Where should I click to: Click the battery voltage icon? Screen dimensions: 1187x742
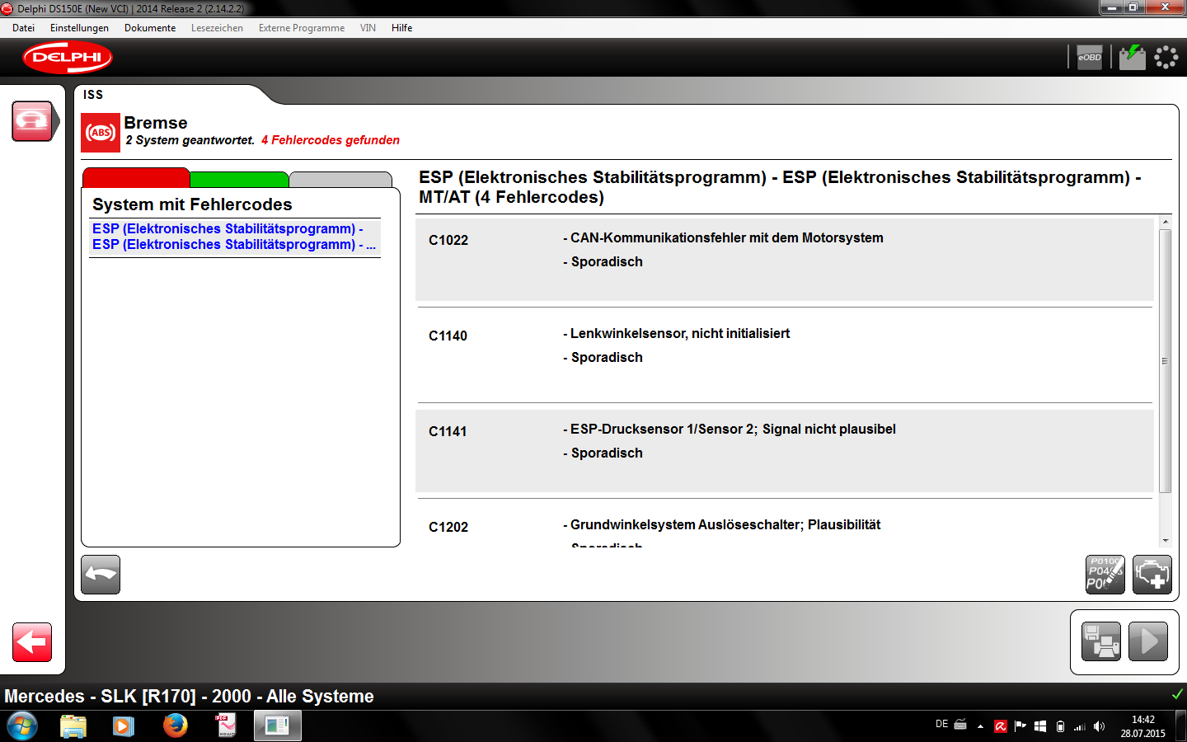click(x=1132, y=58)
